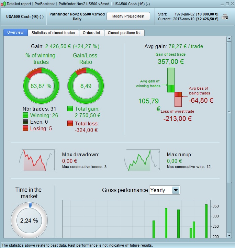Select the Overview tab
Image resolution: width=235 pixels, height=248 pixels.
(x=15, y=32)
